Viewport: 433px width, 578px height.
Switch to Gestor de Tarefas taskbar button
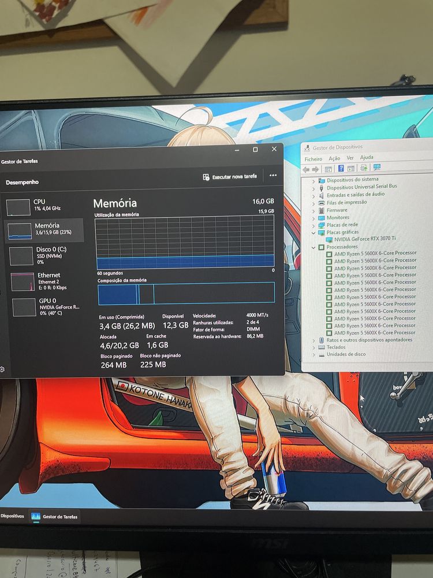click(x=54, y=516)
